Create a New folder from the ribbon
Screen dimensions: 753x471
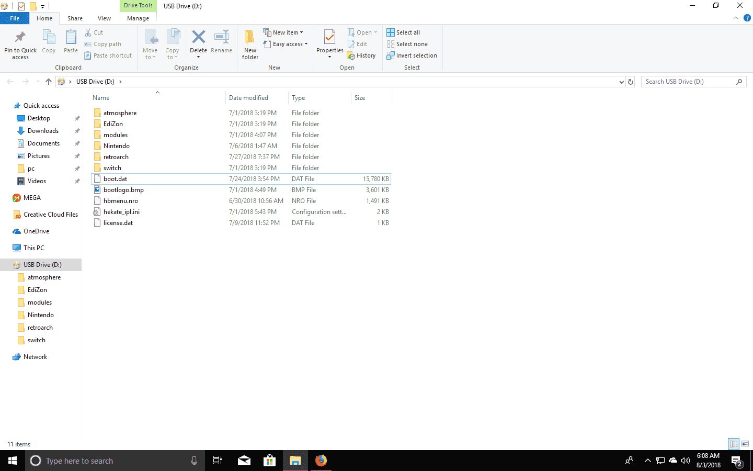tap(250, 45)
